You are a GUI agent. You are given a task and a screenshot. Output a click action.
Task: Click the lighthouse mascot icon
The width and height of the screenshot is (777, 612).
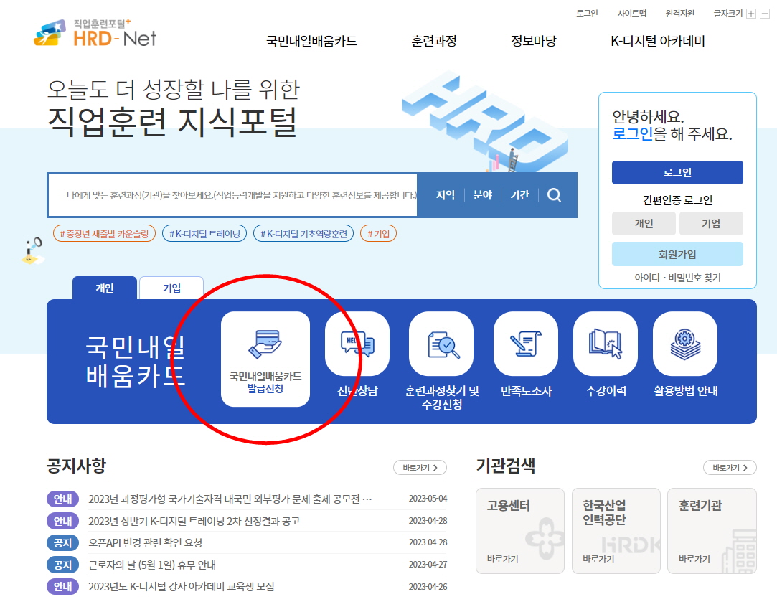coord(33,250)
